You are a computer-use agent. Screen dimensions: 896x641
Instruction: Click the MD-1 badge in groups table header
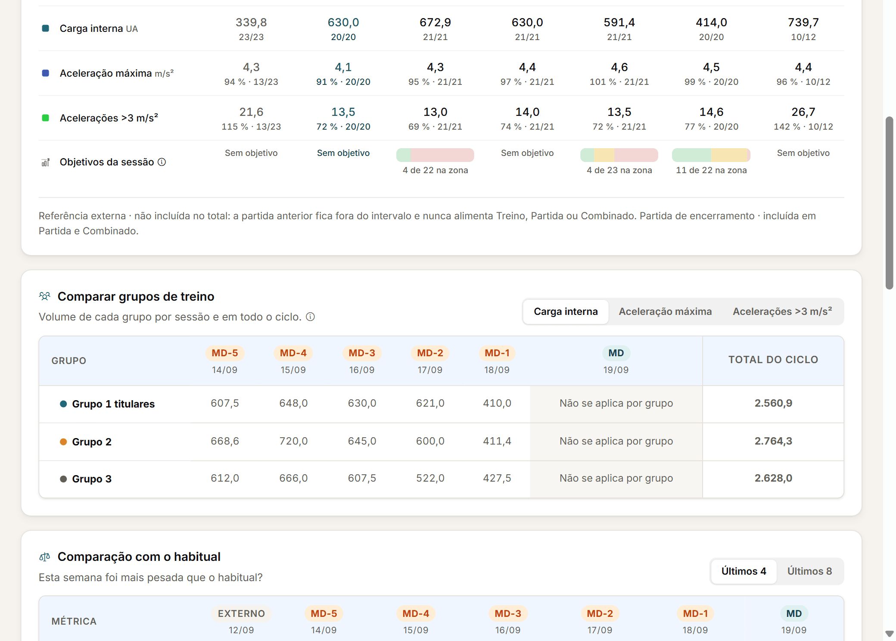[497, 353]
